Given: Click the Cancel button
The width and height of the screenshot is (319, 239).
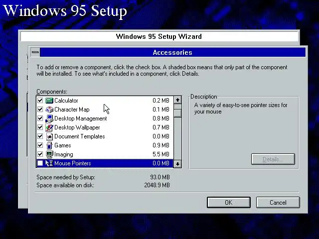Looking at the screenshot, I should click(x=278, y=203).
